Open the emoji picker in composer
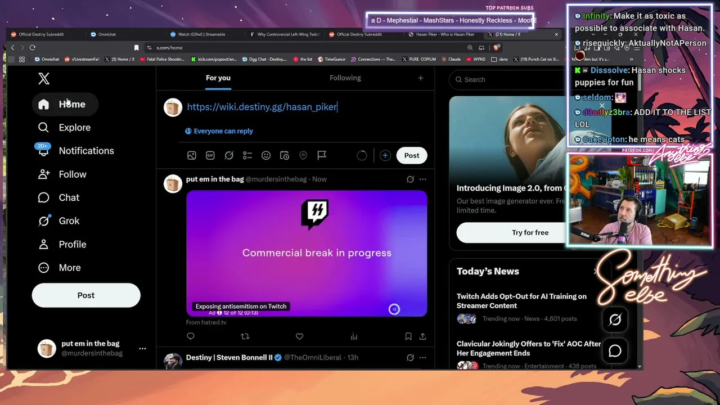720x405 pixels. pyautogui.click(x=266, y=155)
